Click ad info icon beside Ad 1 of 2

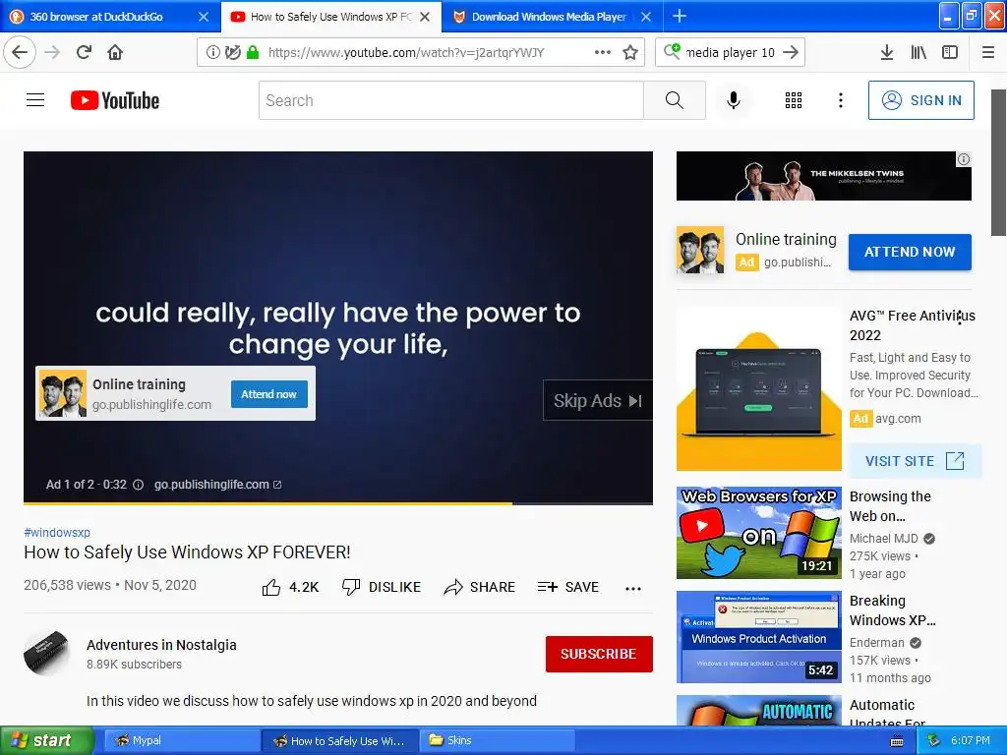click(138, 485)
